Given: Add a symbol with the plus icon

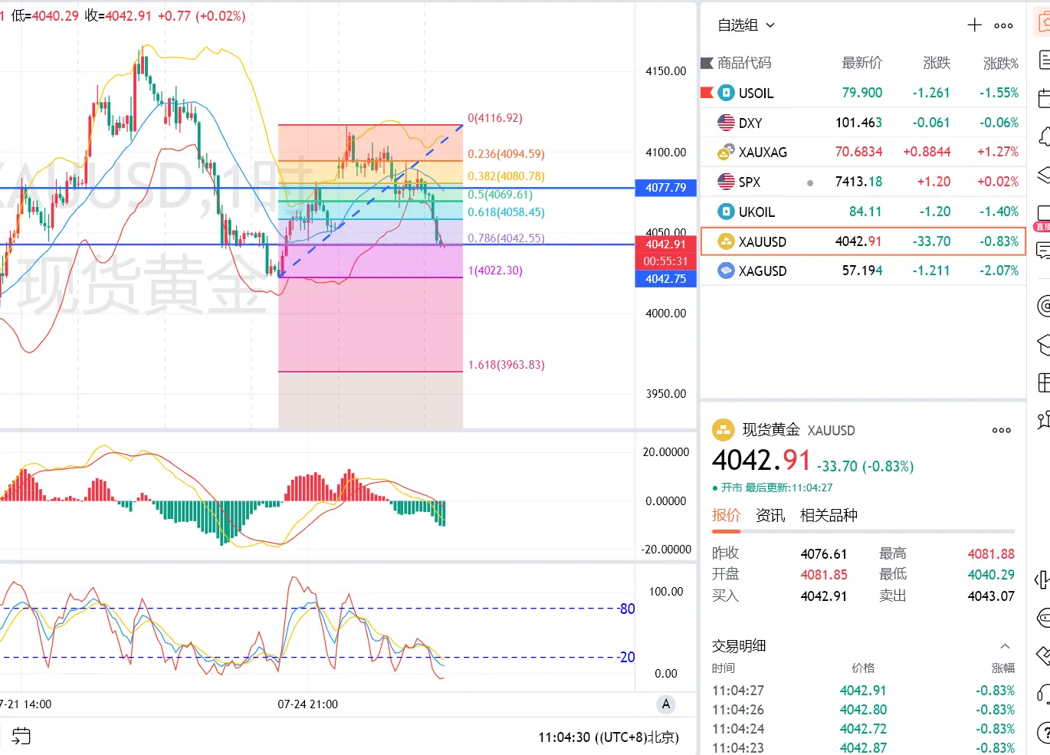Looking at the screenshot, I should click(x=974, y=25).
